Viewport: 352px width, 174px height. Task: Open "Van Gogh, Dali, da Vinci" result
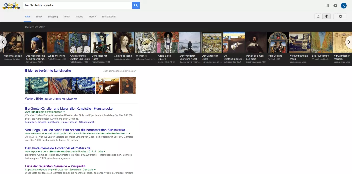pos(77,130)
